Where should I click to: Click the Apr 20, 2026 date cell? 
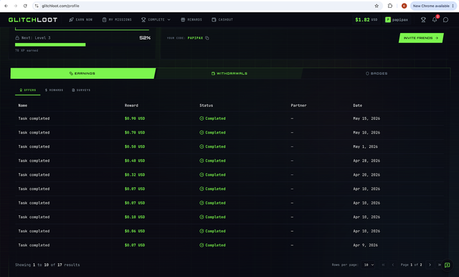(366, 175)
